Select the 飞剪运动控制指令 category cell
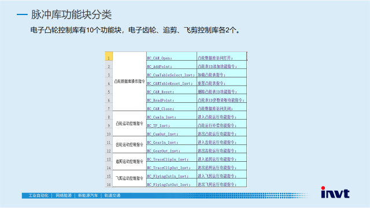The width and height of the screenshot is (370, 208). pos(129,179)
